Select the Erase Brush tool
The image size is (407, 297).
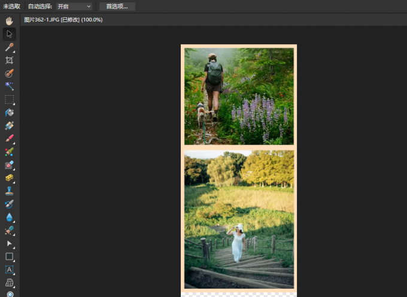click(10, 165)
